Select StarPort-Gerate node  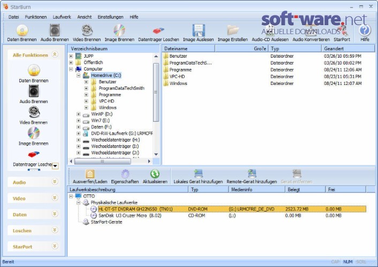[x=107, y=222]
